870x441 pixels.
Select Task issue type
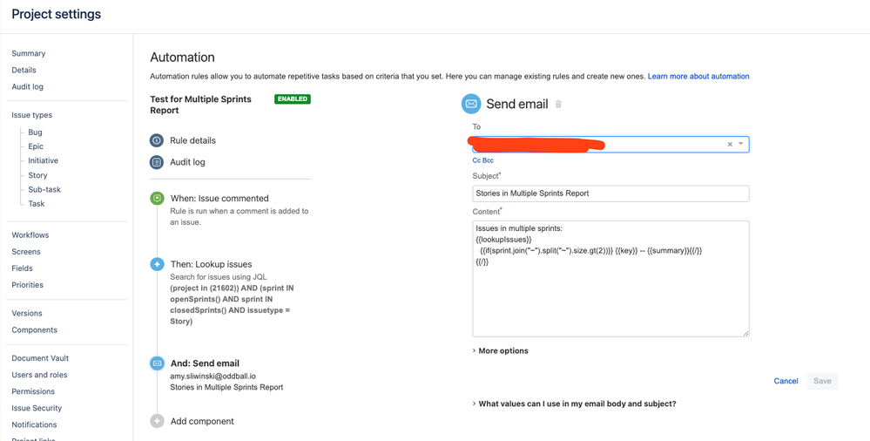click(x=36, y=204)
